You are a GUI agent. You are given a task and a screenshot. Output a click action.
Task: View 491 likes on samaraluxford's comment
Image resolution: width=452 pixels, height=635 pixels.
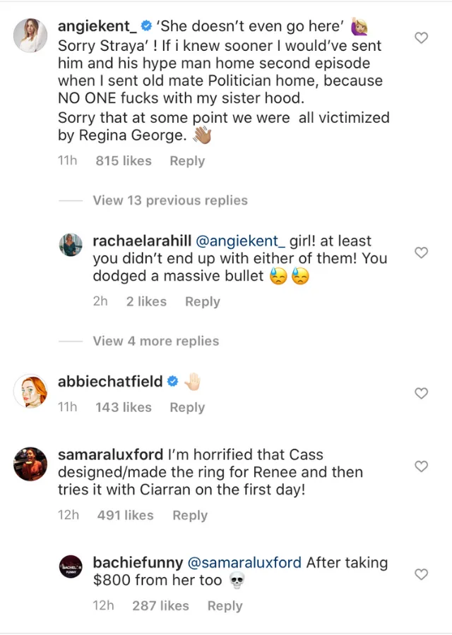[x=125, y=515]
